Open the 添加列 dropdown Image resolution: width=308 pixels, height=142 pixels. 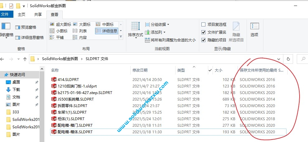[x=155, y=32]
